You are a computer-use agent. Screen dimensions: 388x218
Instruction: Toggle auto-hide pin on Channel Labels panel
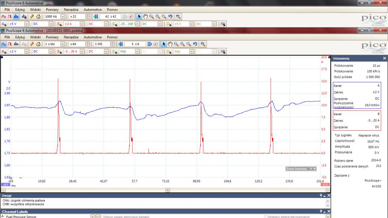point(320,212)
